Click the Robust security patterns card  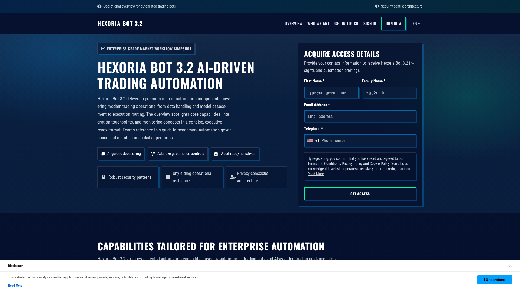(x=128, y=177)
